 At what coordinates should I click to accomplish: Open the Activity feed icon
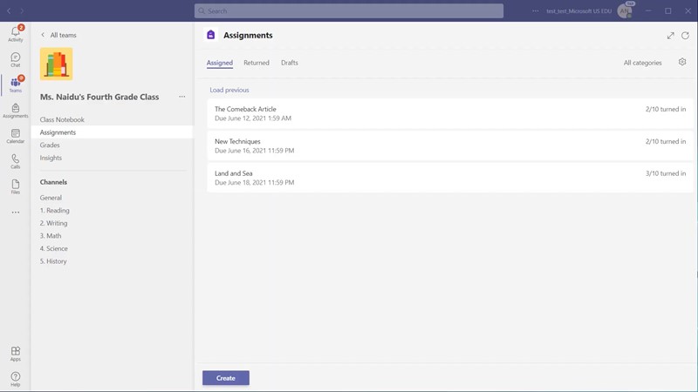pyautogui.click(x=15, y=33)
